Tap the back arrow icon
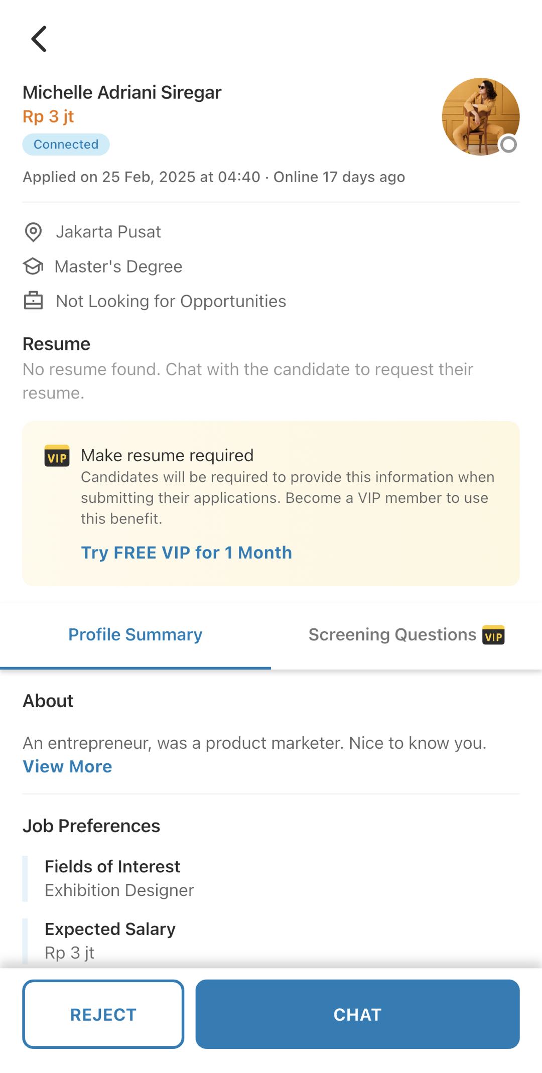542x1073 pixels. coord(39,39)
